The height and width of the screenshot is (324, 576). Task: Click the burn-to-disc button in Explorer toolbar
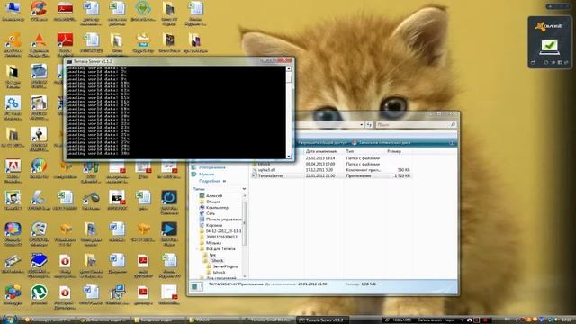382,142
